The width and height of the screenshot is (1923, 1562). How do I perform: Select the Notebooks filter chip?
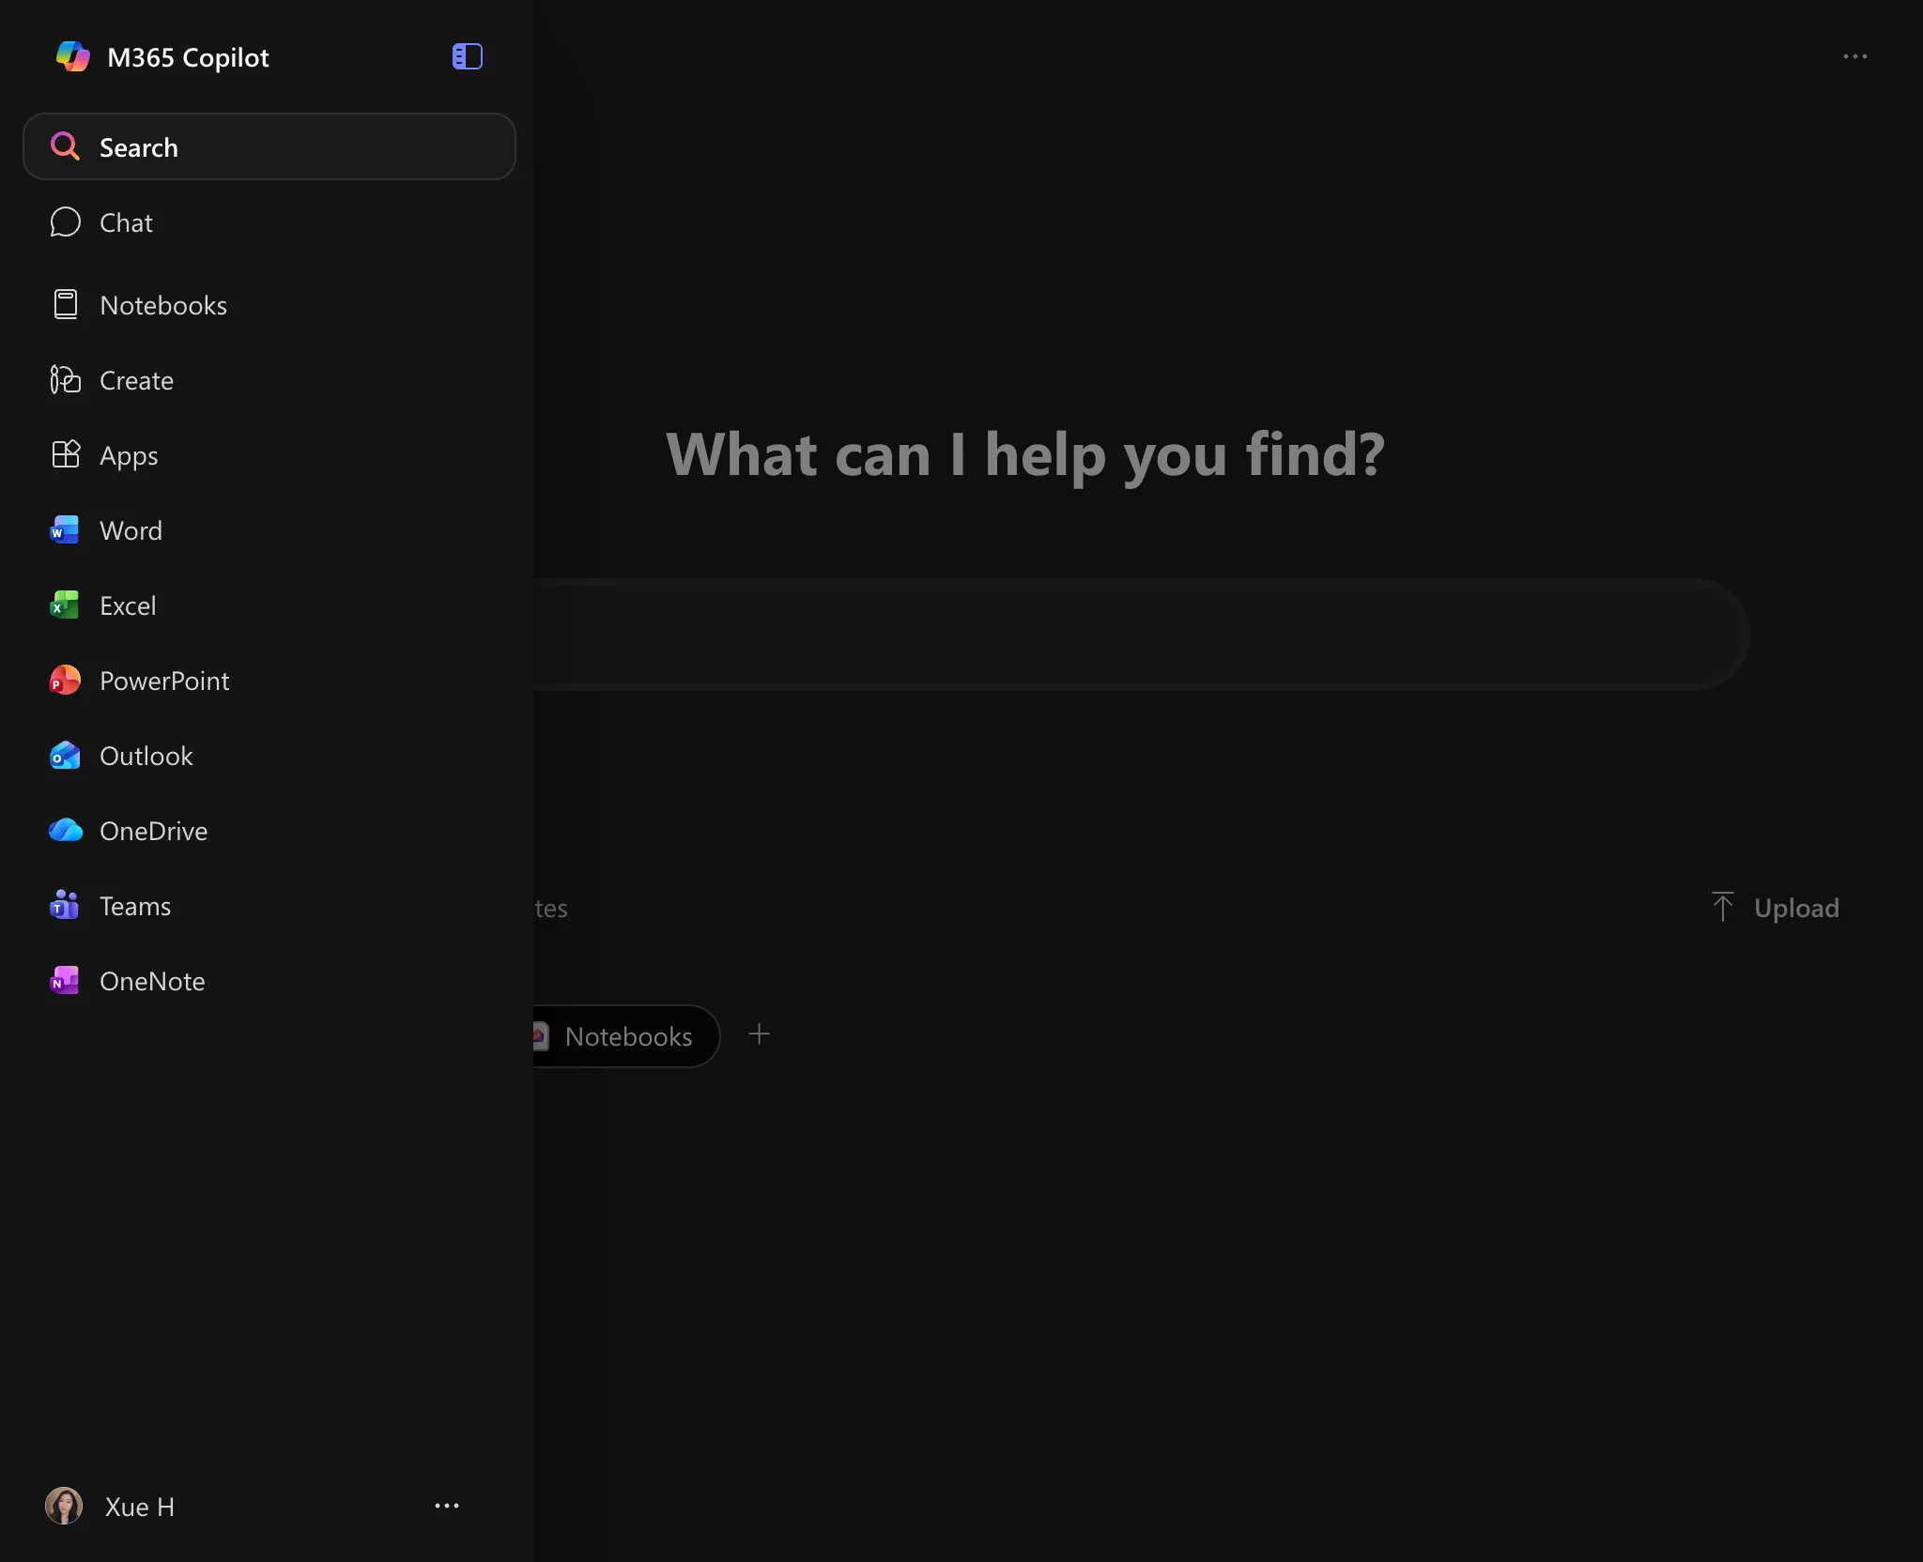[626, 1036]
